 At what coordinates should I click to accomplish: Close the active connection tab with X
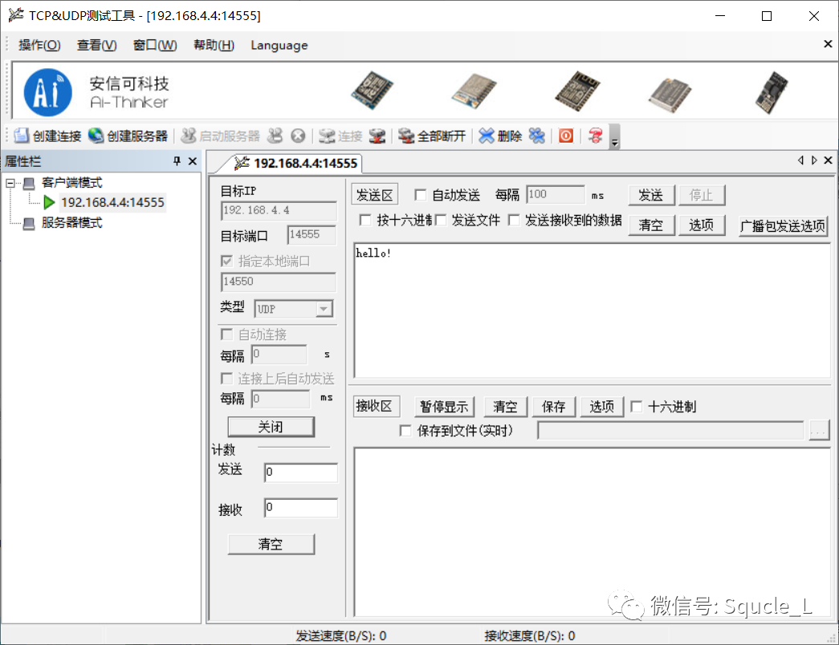(828, 160)
